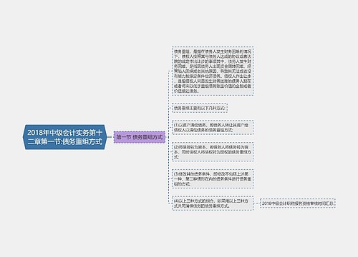Select the node starting (3)修改其他债务条件
This screenshot has width=358, height=257.
[213, 179]
